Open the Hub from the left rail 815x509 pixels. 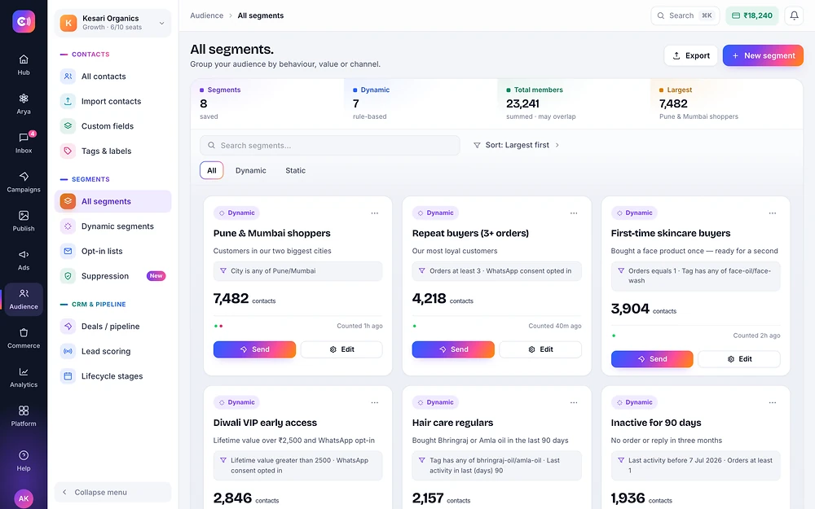pyautogui.click(x=24, y=65)
